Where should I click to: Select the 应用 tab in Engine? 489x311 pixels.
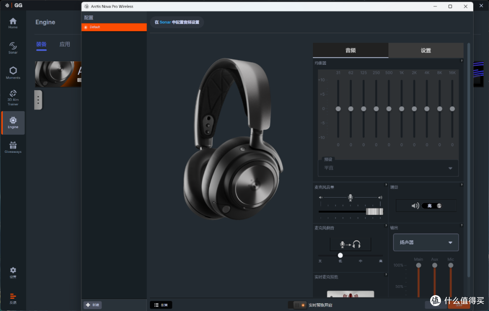point(65,44)
